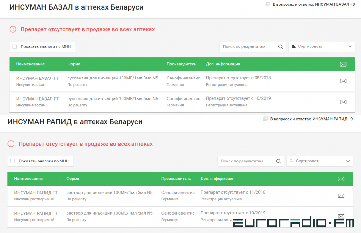Click Доп. информация header in БАЗАЛ table

click(223, 64)
